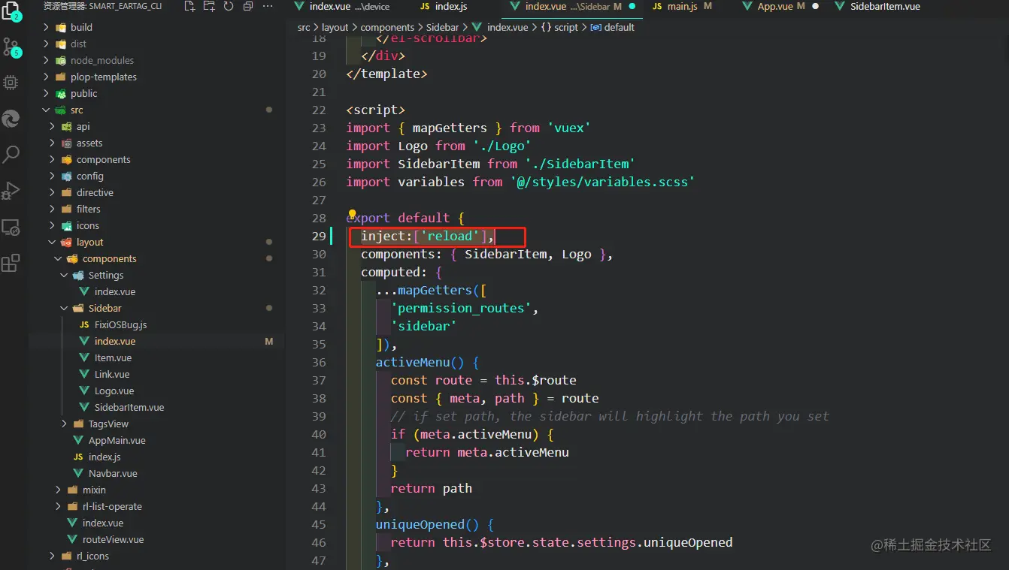This screenshot has width=1009, height=570.
Task: Collapse the src folder
Action: point(47,110)
